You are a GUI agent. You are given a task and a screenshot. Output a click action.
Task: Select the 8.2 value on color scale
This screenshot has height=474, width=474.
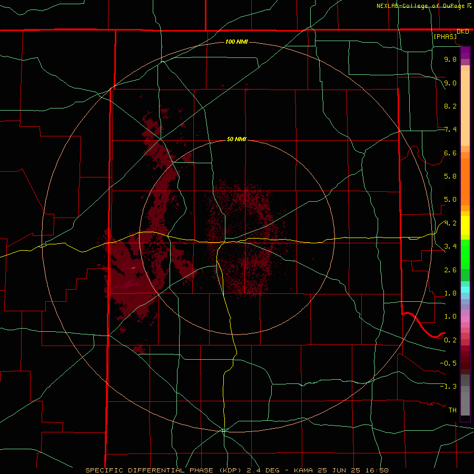(450, 106)
